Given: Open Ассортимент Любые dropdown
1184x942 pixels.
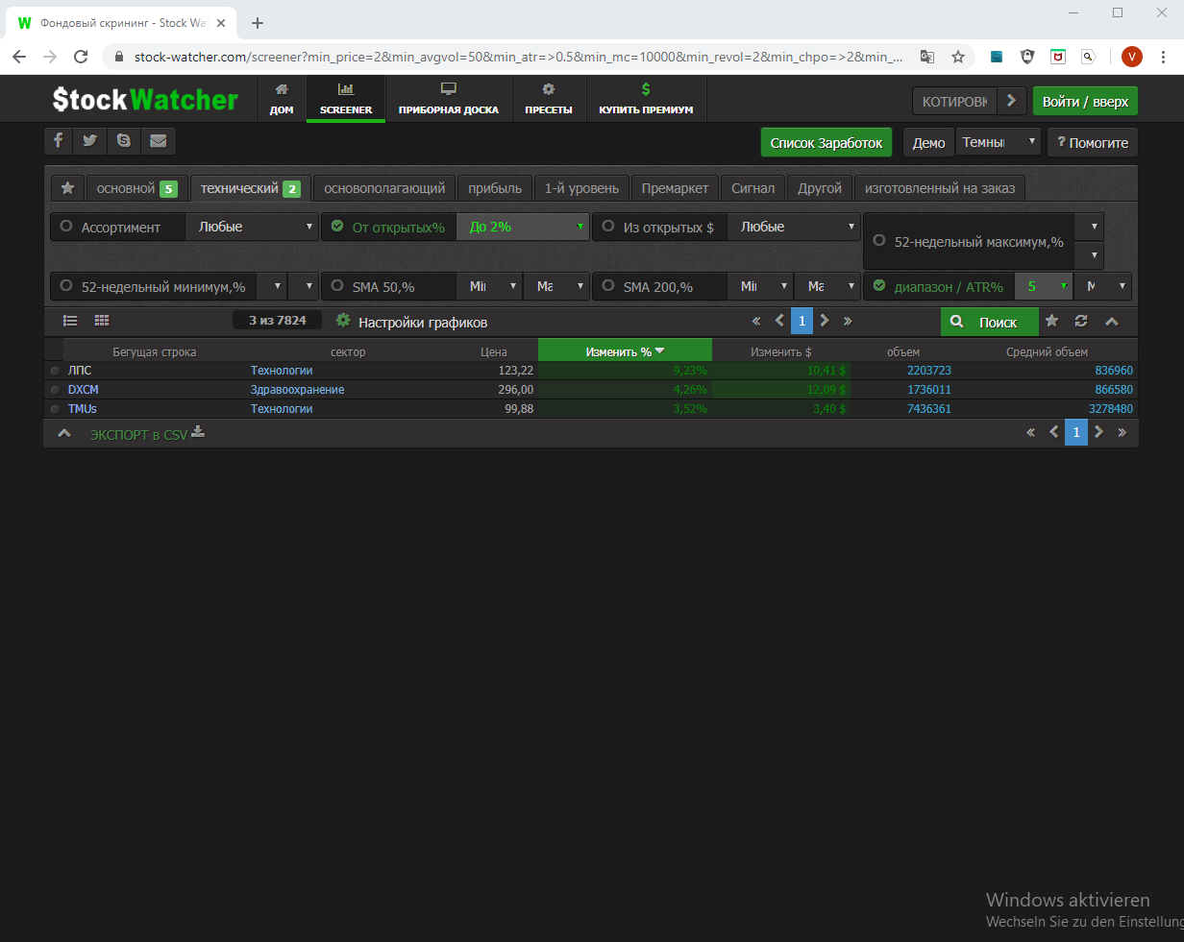Looking at the screenshot, I should (252, 227).
